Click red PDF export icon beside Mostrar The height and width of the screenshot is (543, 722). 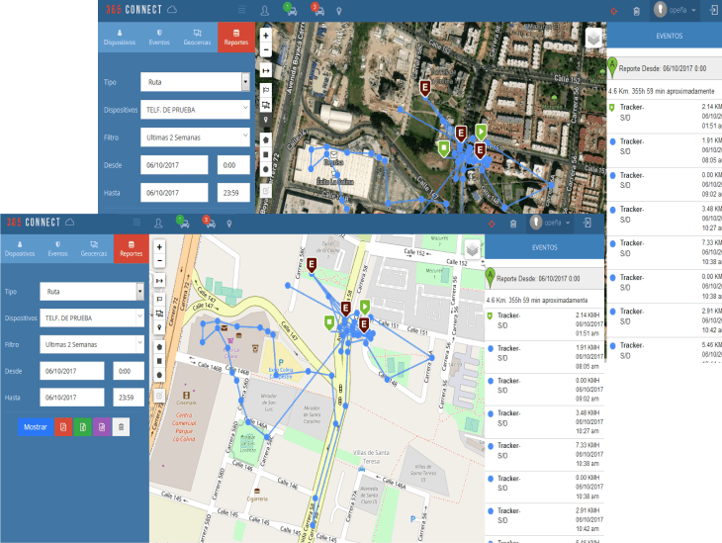pyautogui.click(x=63, y=427)
